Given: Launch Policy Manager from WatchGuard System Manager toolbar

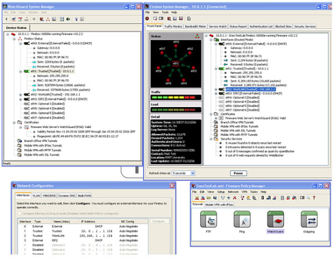Looking at the screenshot, I should click(x=41, y=19).
